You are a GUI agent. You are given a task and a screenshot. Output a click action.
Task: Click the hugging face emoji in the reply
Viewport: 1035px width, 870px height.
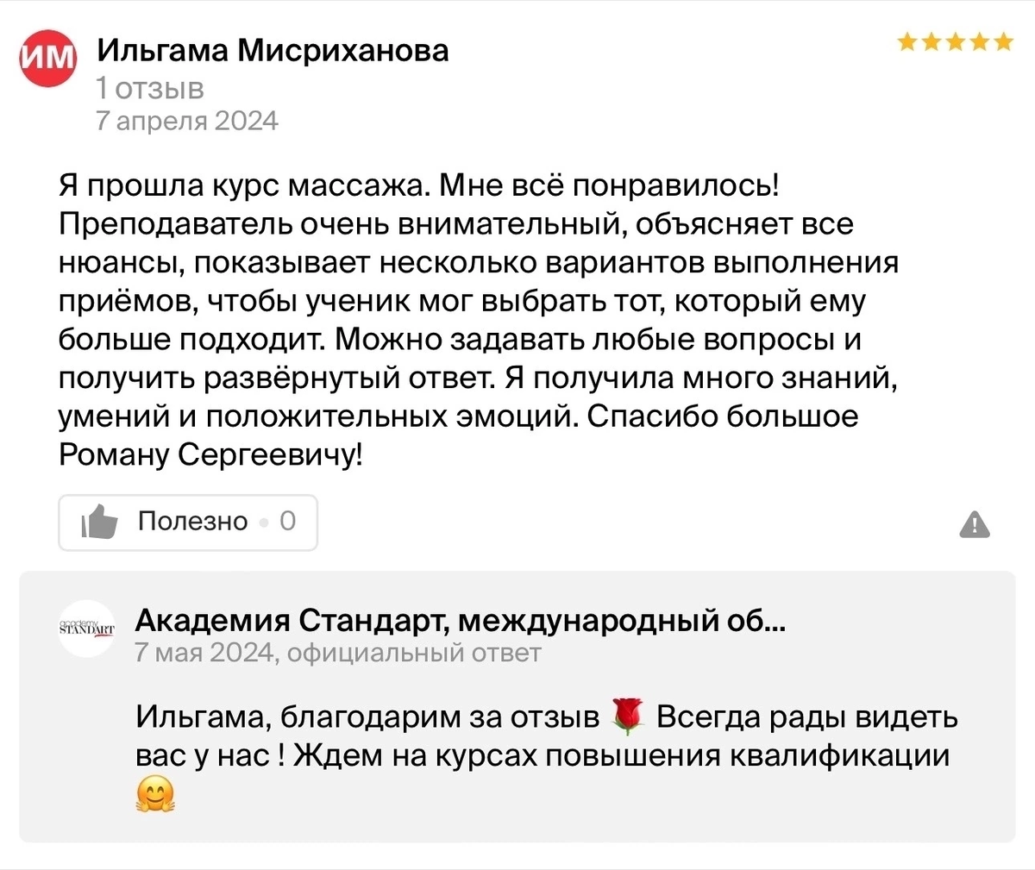[155, 795]
